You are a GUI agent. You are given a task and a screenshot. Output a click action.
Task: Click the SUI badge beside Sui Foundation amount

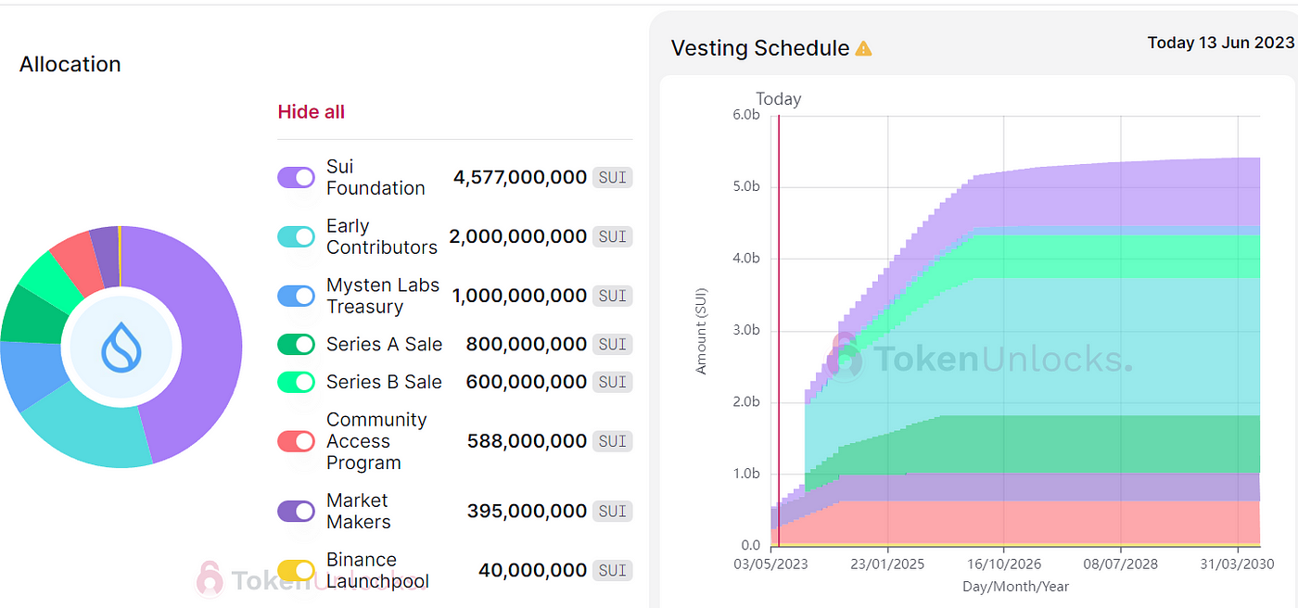point(612,177)
